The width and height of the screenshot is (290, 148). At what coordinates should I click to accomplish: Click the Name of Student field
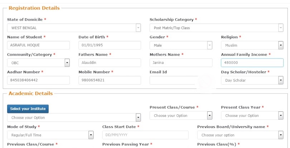(38, 45)
